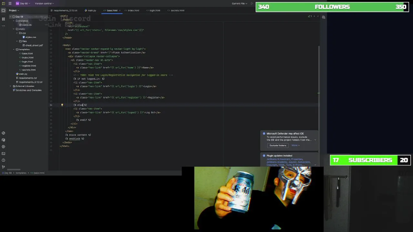The image size is (413, 232).
Task: Click the inspection checkmark widget
Action: tap(309, 16)
